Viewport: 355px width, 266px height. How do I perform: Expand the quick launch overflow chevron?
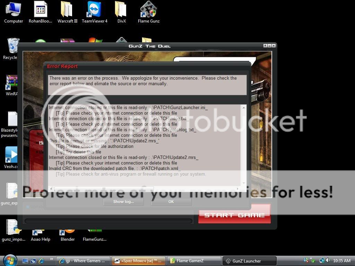click(52, 259)
